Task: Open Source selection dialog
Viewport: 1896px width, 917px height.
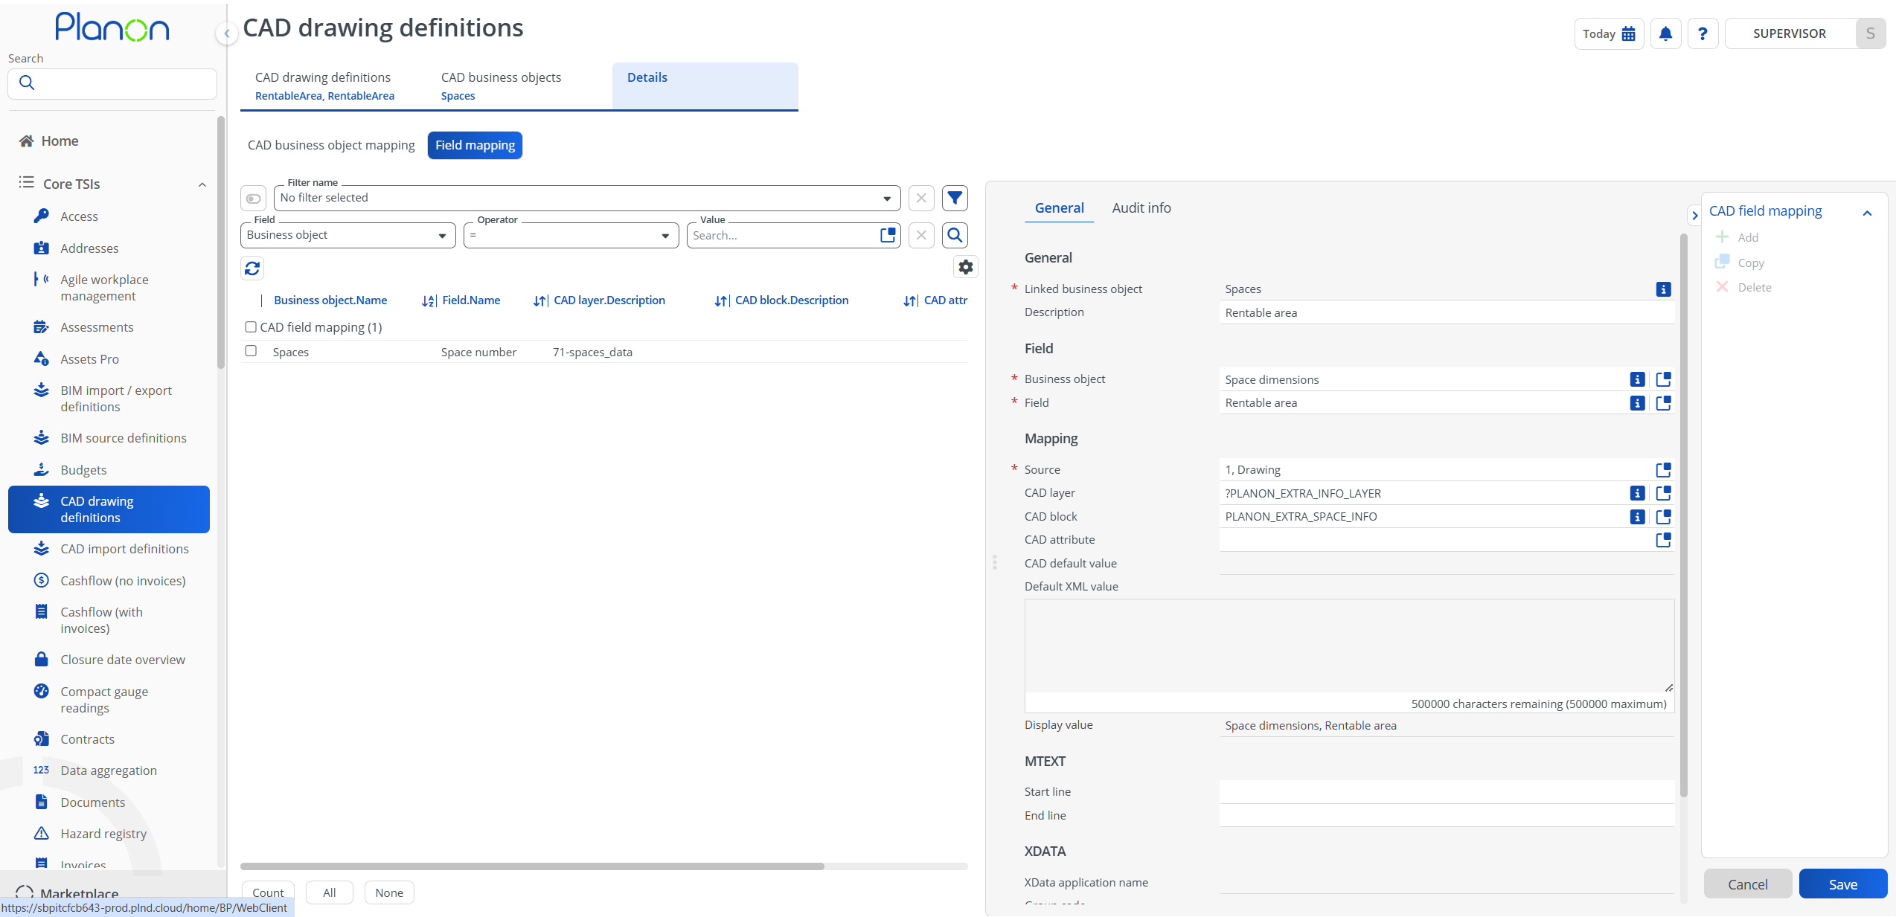Action: tap(1663, 470)
